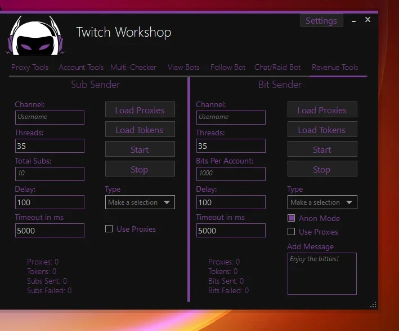Go to the View Bots tab
Screen dimensions: 399x331
[183, 67]
